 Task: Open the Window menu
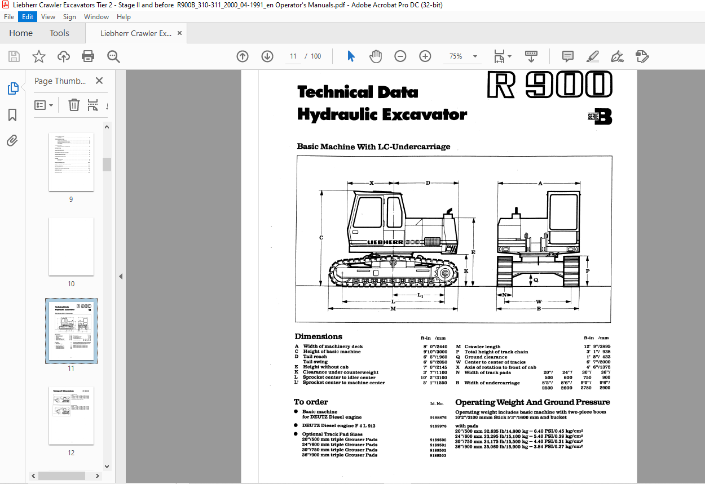coord(96,17)
